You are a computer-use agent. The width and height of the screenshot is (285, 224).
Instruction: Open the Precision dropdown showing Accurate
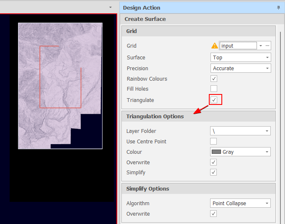(x=241, y=68)
